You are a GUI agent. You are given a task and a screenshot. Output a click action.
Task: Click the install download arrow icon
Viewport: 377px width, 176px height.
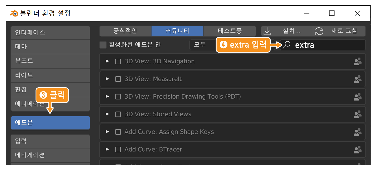click(x=267, y=31)
